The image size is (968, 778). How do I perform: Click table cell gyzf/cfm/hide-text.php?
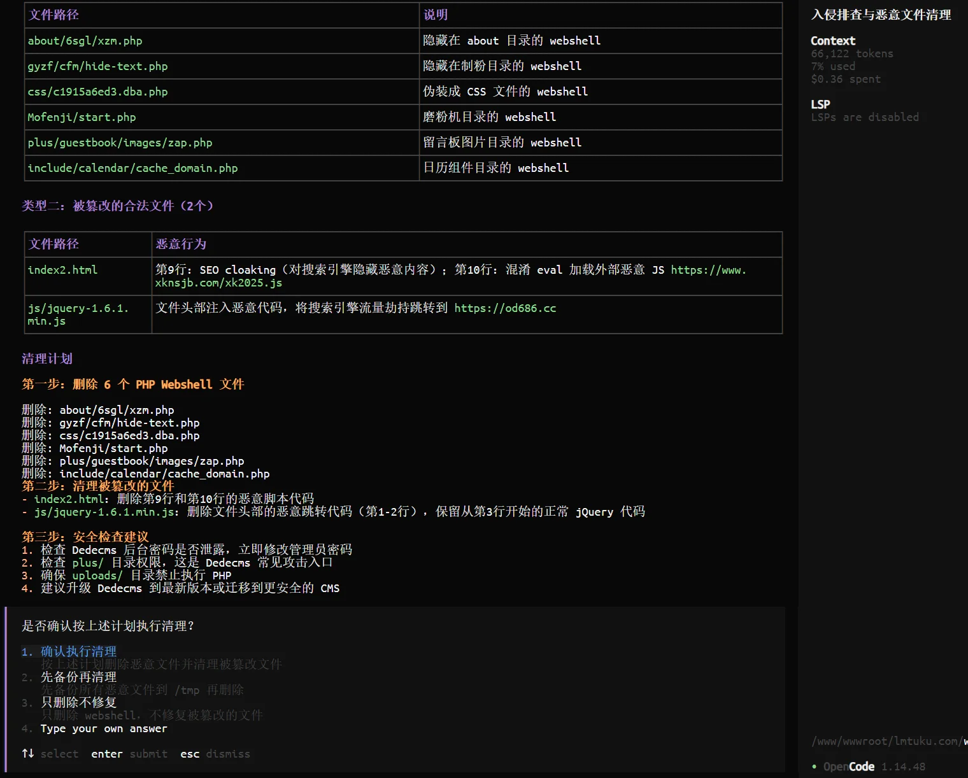[97, 66]
